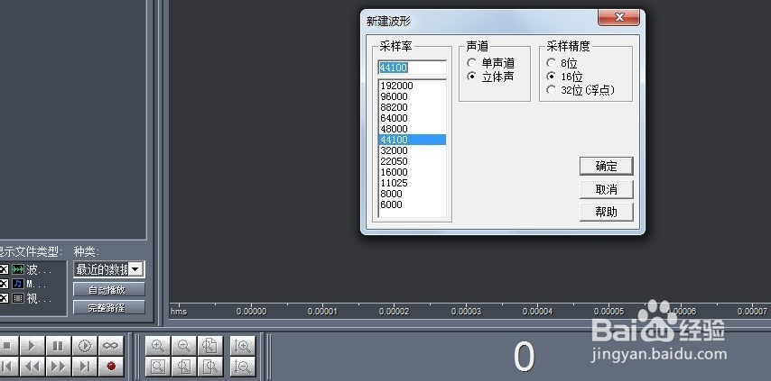Image resolution: width=771 pixels, height=381 pixels.
Task: Select 88200 in the sample rate list
Action: 413,107
